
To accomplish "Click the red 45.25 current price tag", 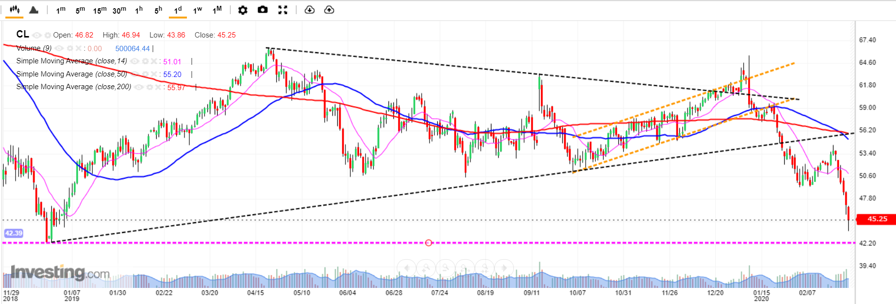I will 876,219.
